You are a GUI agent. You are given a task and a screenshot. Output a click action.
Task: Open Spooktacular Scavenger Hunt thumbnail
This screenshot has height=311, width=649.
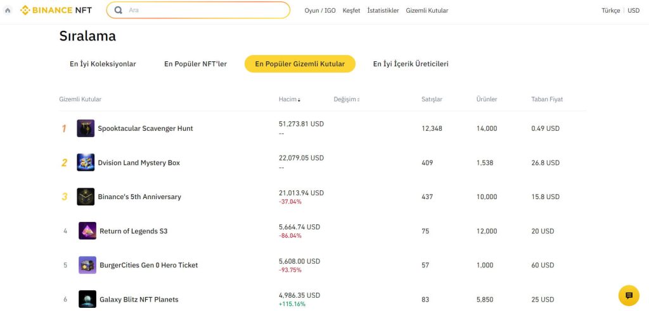click(x=86, y=128)
